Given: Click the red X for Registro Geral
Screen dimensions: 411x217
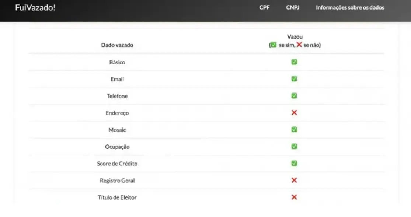Looking at the screenshot, I should pyautogui.click(x=294, y=180).
